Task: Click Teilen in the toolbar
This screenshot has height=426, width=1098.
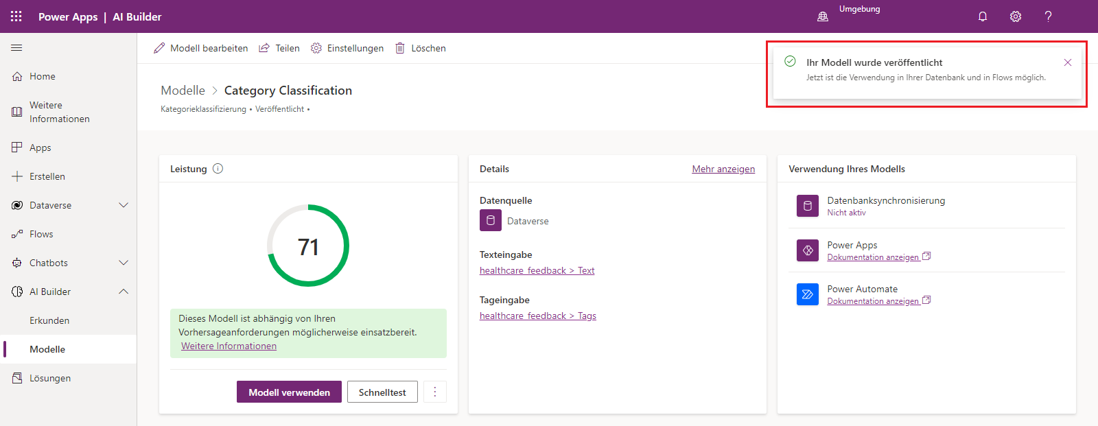Action: click(x=279, y=48)
